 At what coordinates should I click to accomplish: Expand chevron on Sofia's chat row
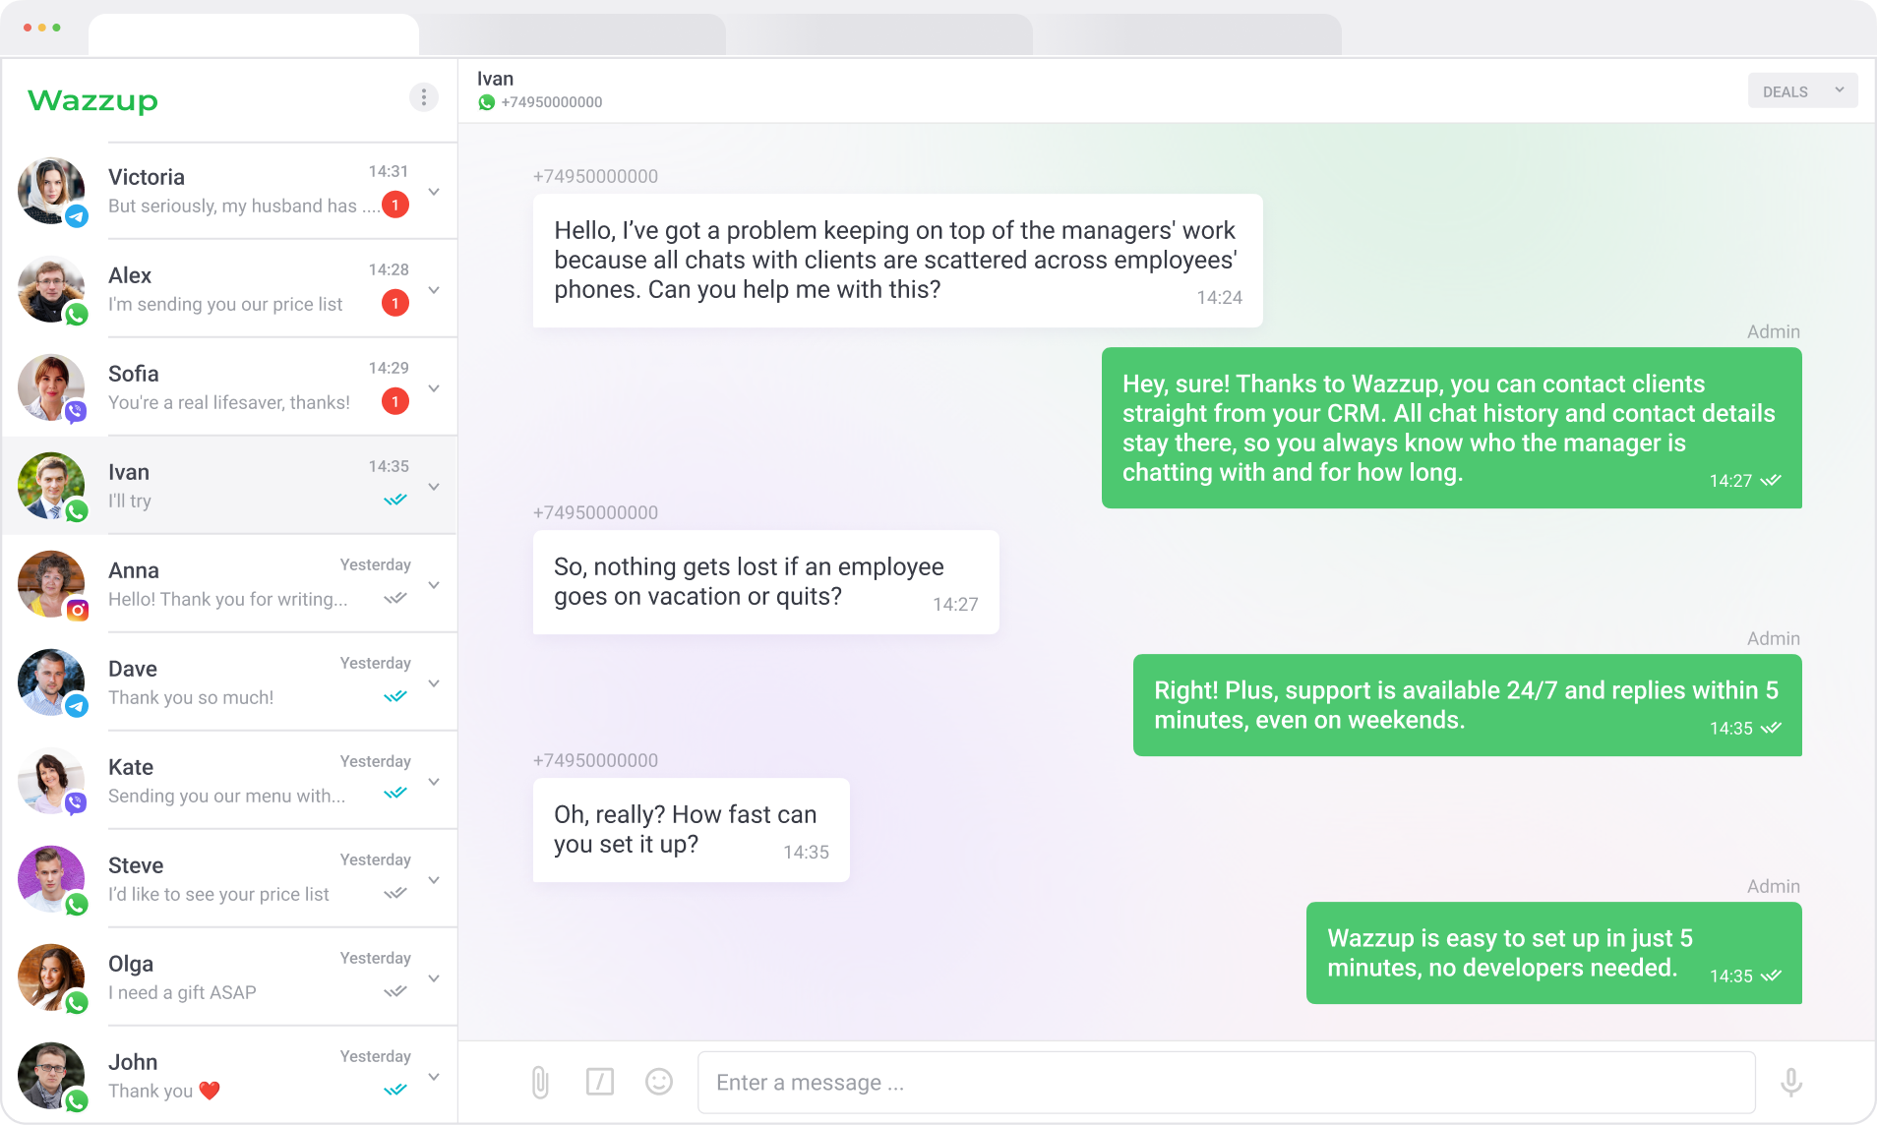click(434, 388)
